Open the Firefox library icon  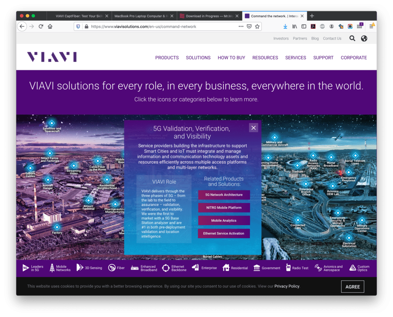coord(294,27)
